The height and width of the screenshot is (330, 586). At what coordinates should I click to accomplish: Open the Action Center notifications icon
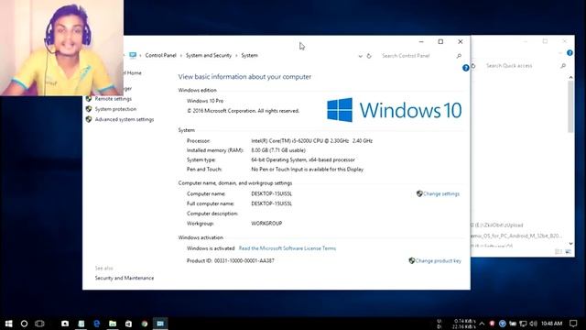(x=573, y=324)
